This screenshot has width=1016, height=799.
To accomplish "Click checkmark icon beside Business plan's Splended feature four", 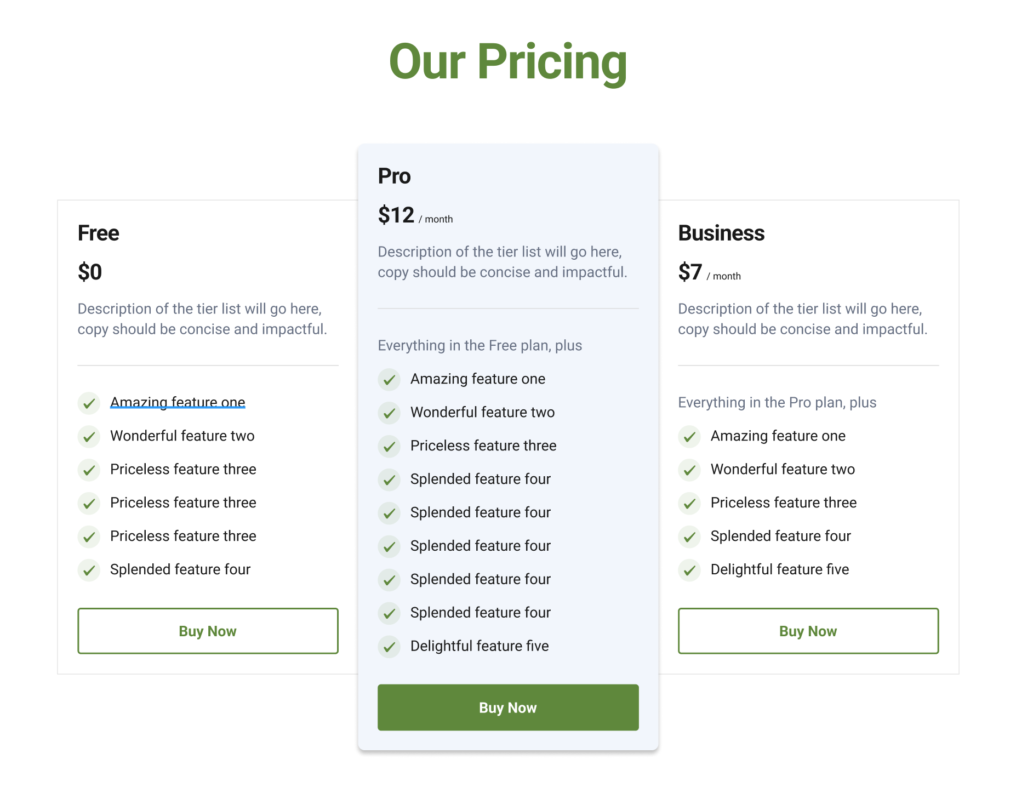I will 689,537.
